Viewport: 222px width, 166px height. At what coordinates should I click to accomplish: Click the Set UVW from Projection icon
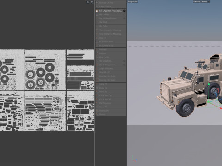pos(97,11)
